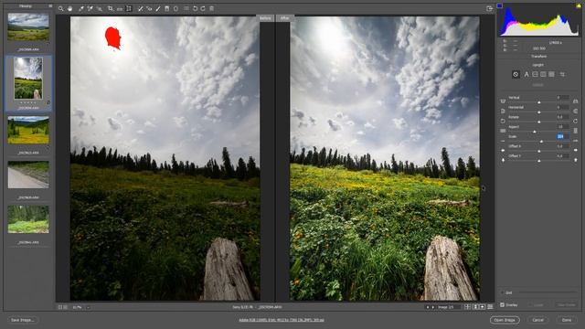Select fourth filmstrip thumbnail showing road

pos(28,175)
